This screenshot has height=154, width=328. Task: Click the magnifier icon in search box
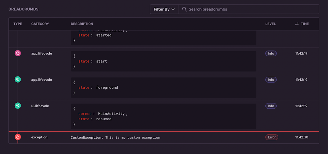[x=184, y=9]
